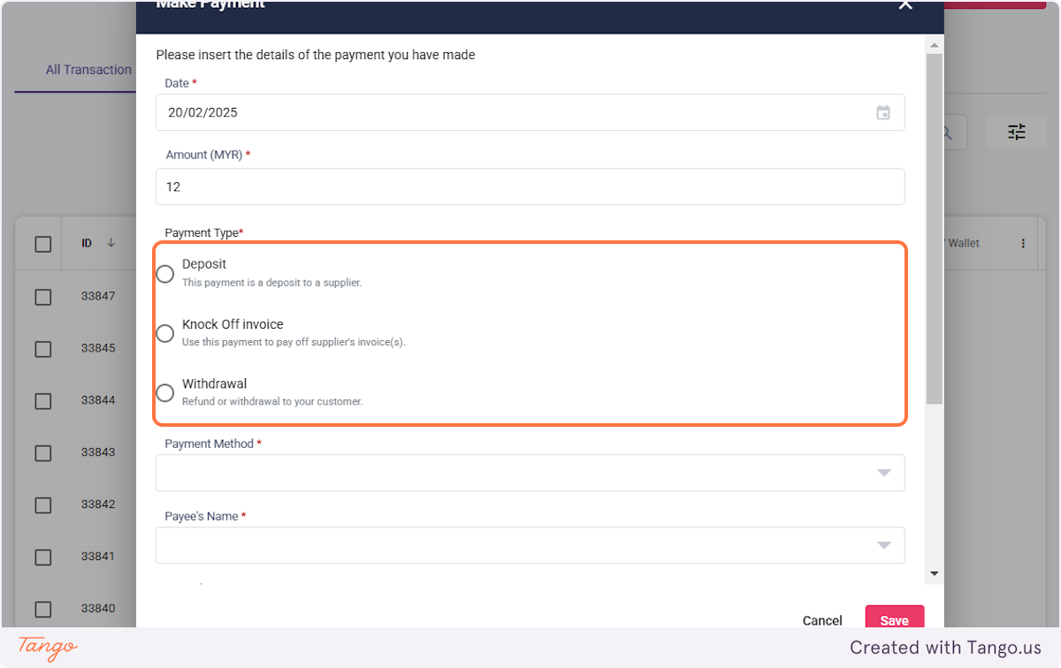This screenshot has width=1061, height=668.
Task: Select the Knock Off invoice option
Action: click(x=165, y=333)
